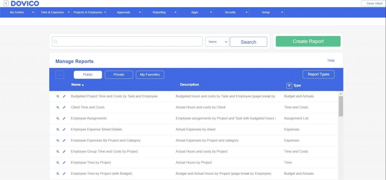Image resolution: width=386 pixels, height=180 pixels.
Task: Expand the Reporting menu arrow
Action: (175, 12)
